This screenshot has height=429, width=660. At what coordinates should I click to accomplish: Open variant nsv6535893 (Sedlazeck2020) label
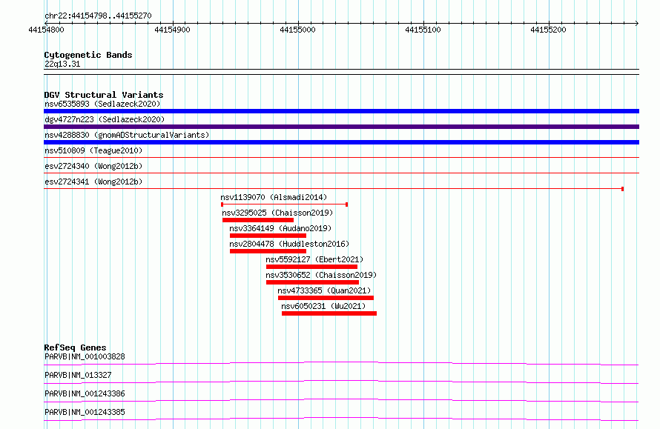pos(102,104)
